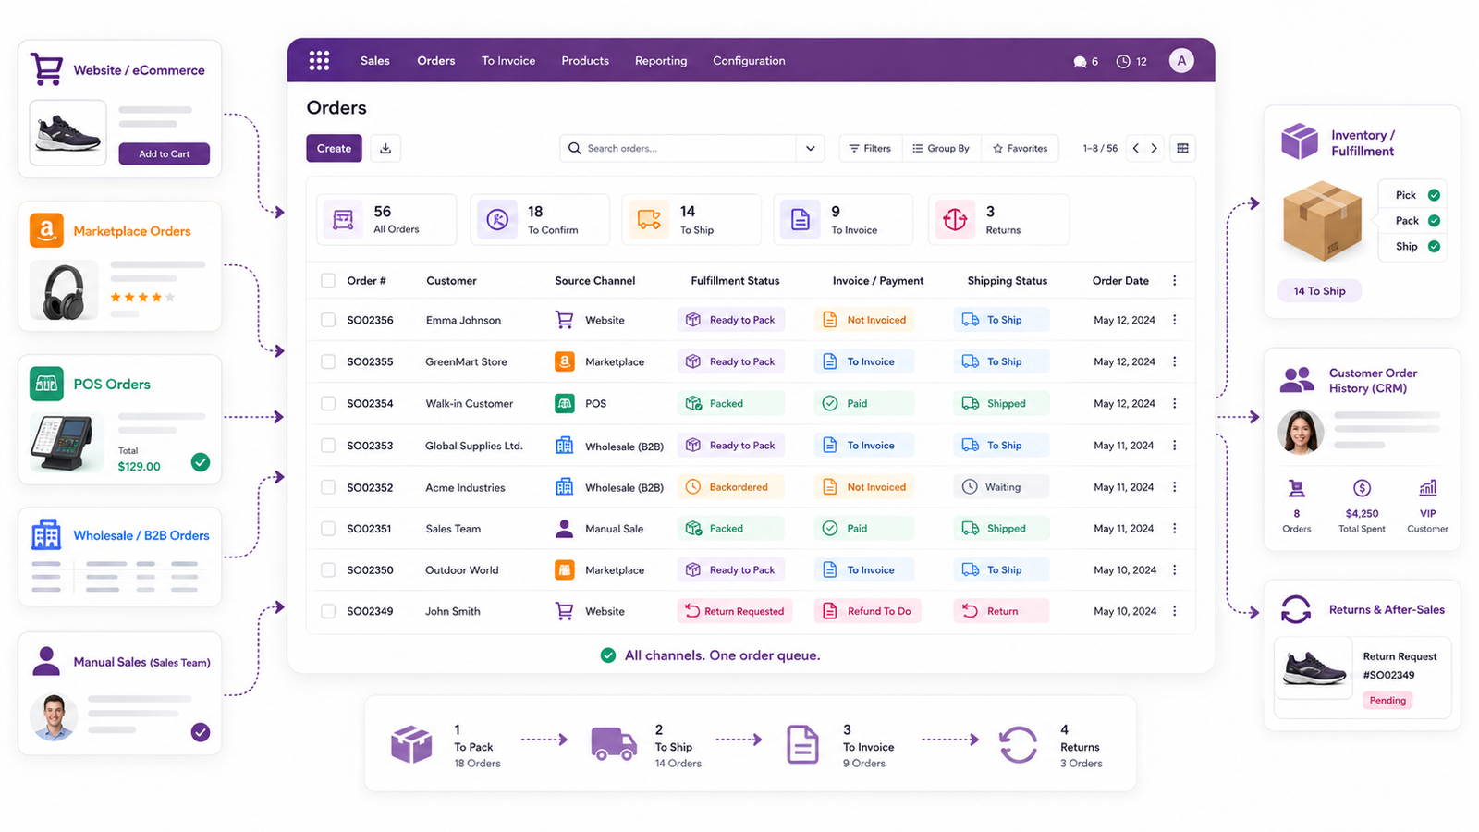Image resolution: width=1479 pixels, height=832 pixels.
Task: Click the POS Orders storefront icon
Action: point(46,384)
